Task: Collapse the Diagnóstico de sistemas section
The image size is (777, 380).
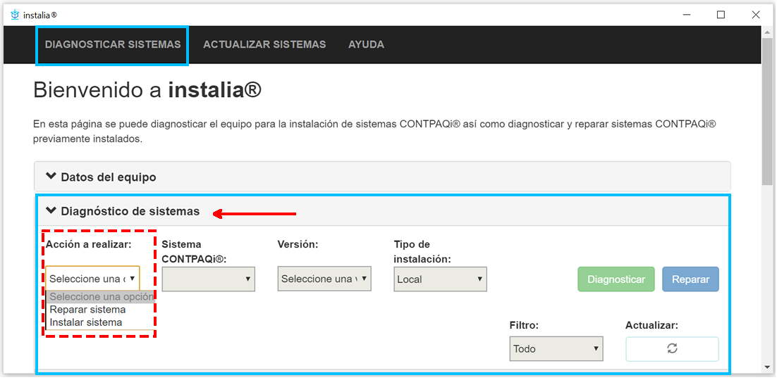Action: [382, 211]
